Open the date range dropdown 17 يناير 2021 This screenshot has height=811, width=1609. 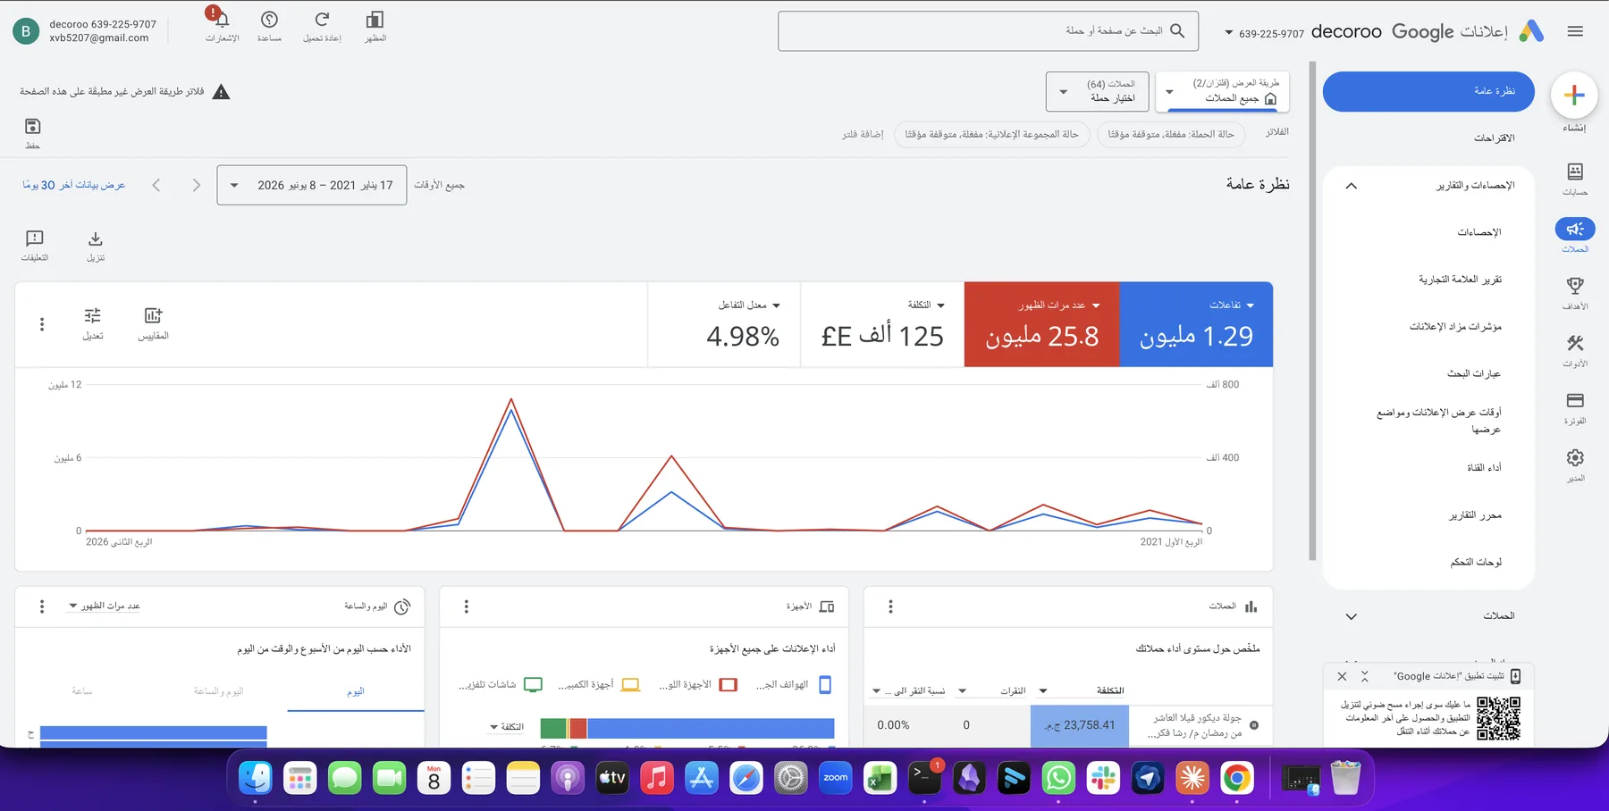[x=312, y=185]
